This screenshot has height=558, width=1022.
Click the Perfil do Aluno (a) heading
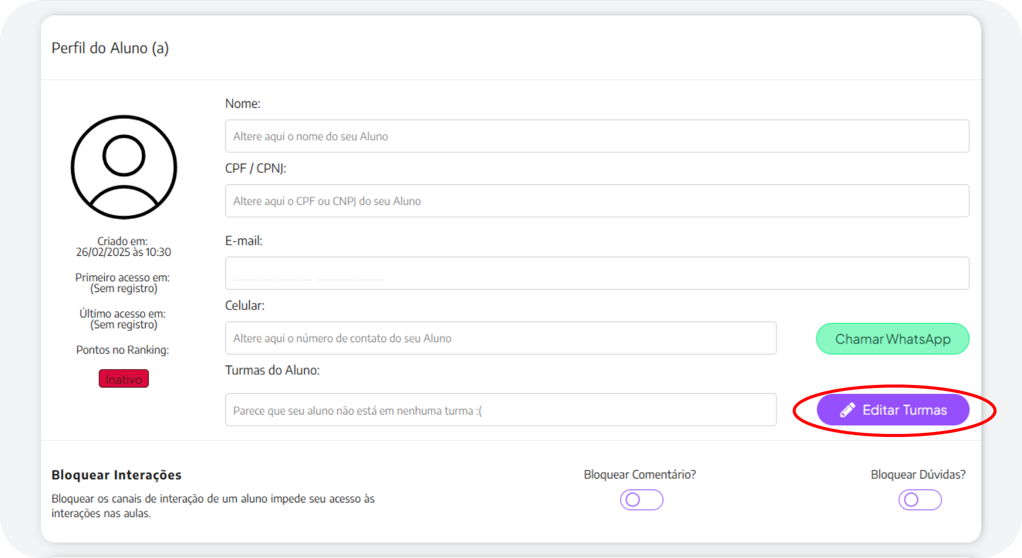(x=110, y=48)
